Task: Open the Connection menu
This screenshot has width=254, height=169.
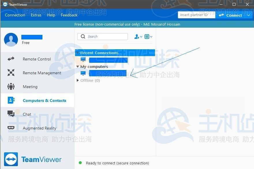Action: coord(15,15)
